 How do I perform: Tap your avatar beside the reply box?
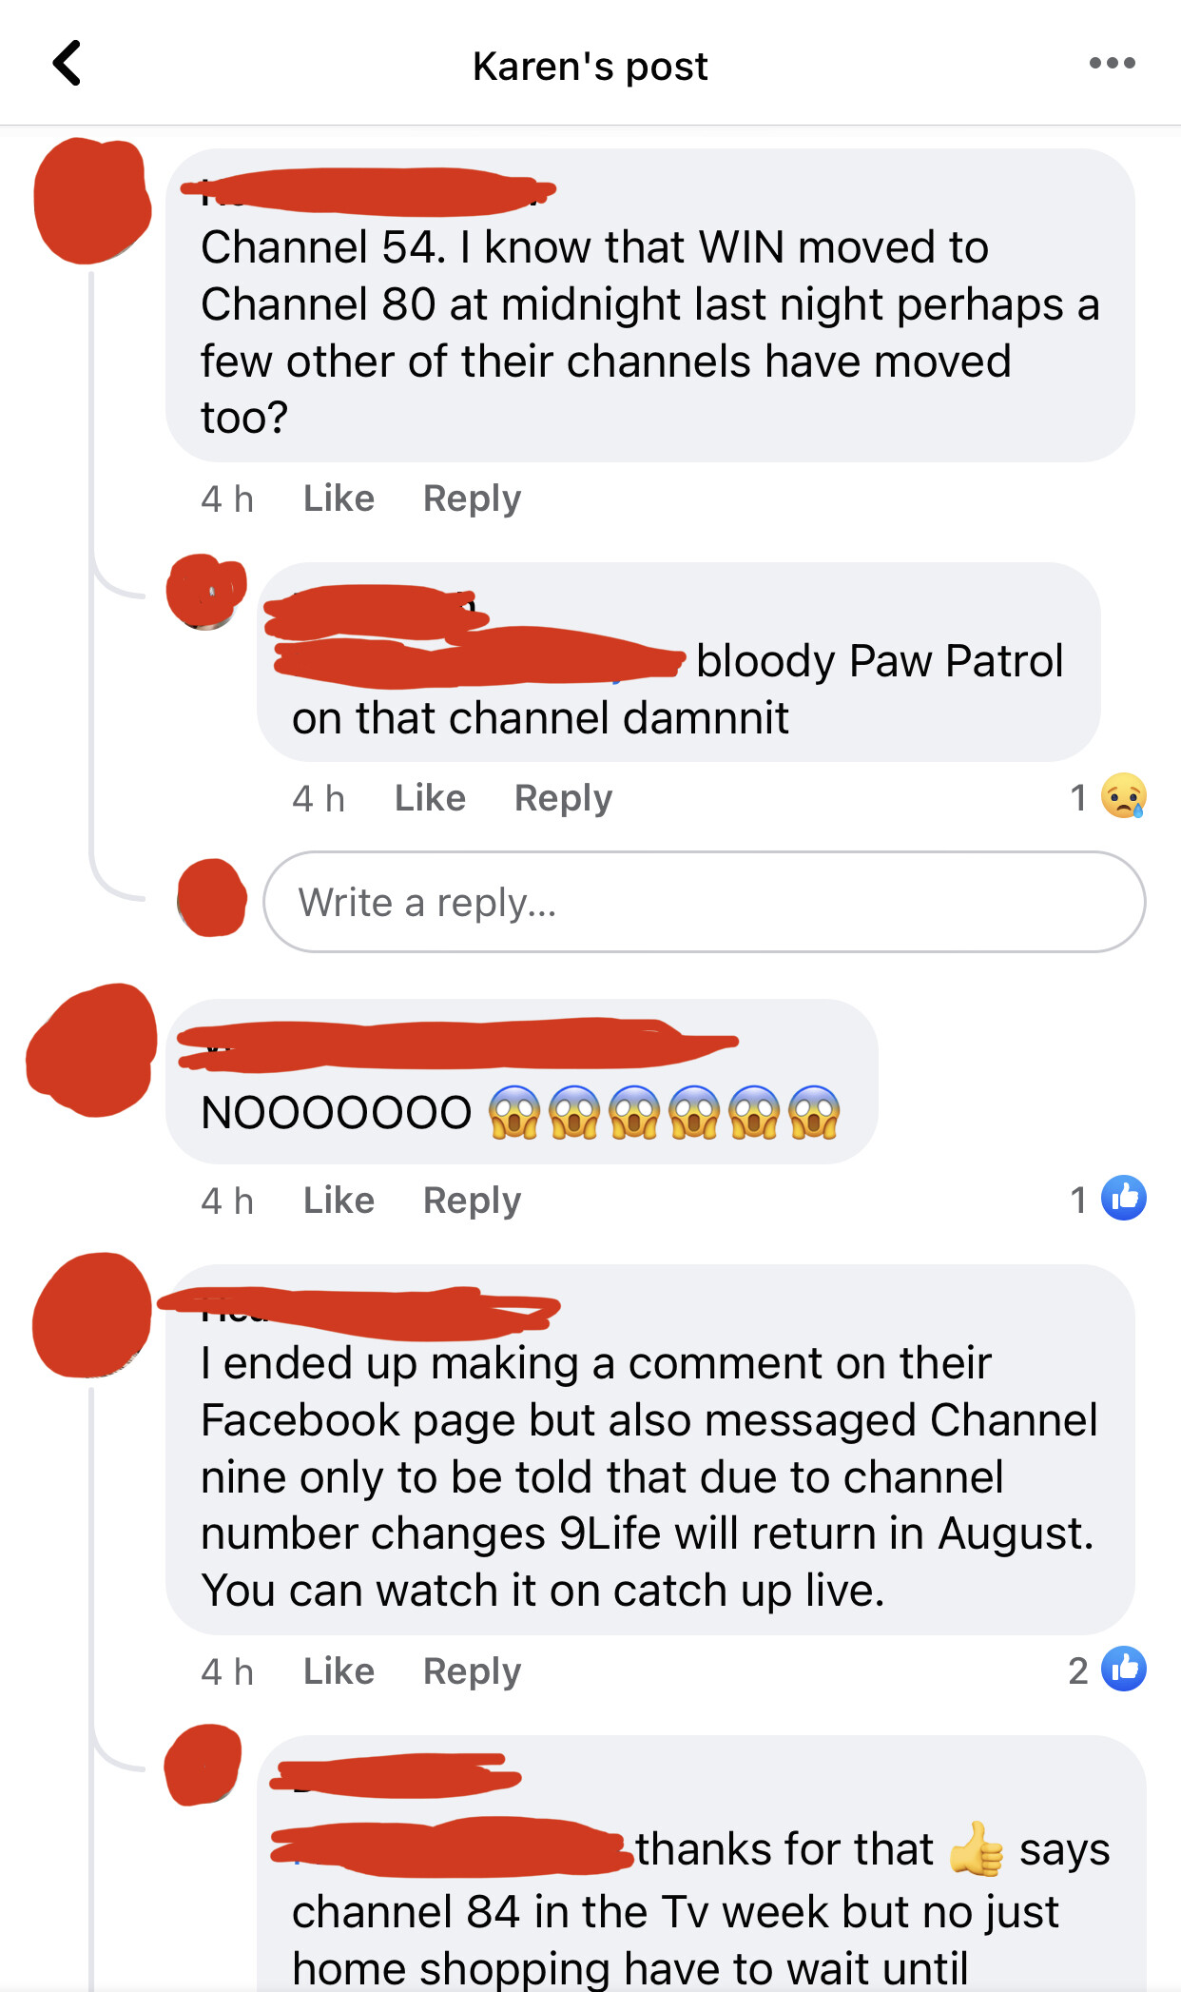(212, 898)
